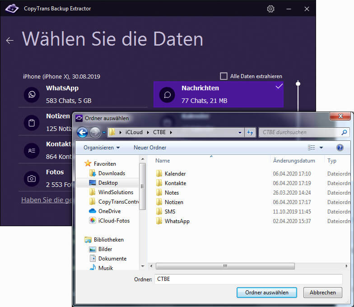The width and height of the screenshot is (354, 307).
Task: Click Bibliotheken group header
Action: point(104,239)
